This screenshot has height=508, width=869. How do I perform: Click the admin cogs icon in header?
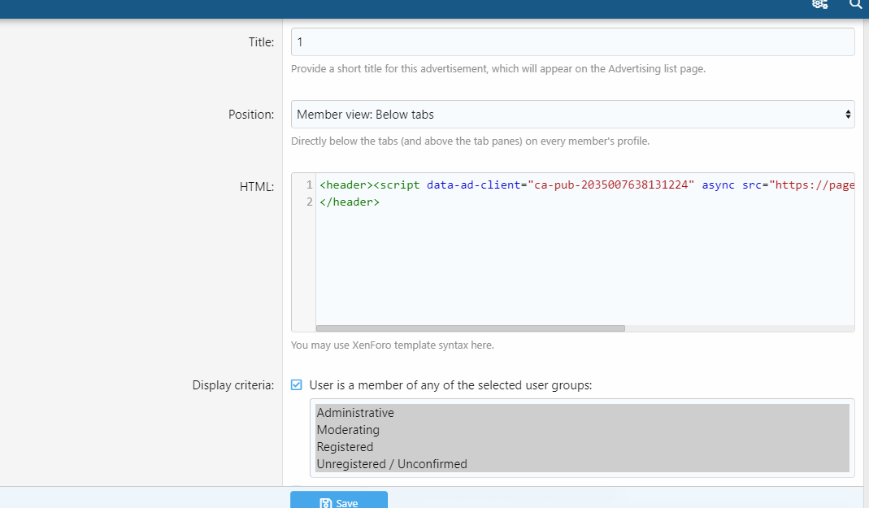click(x=819, y=4)
